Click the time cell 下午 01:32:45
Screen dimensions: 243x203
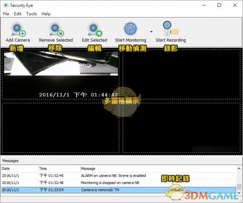tap(51, 176)
